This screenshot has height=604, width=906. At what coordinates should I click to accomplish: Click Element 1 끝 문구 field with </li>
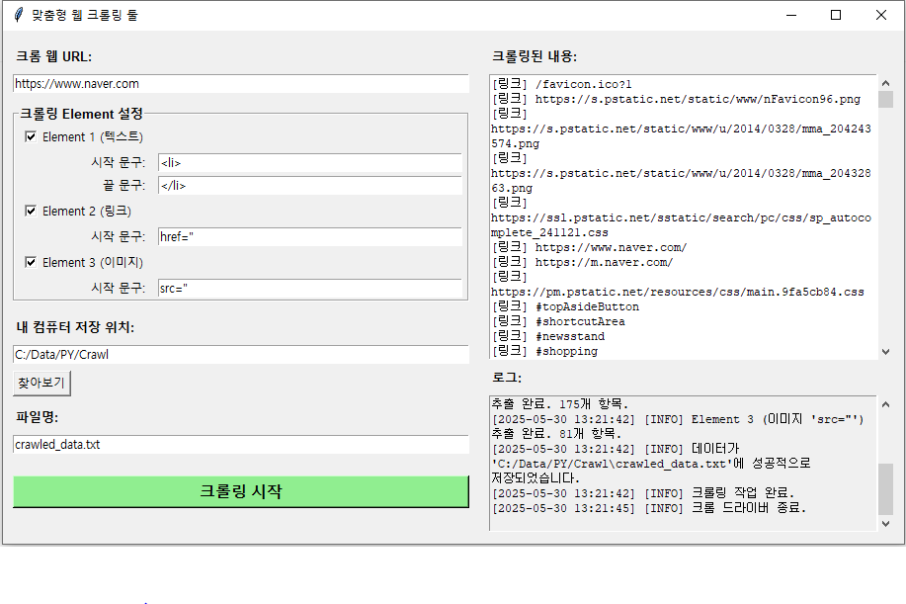tap(309, 186)
